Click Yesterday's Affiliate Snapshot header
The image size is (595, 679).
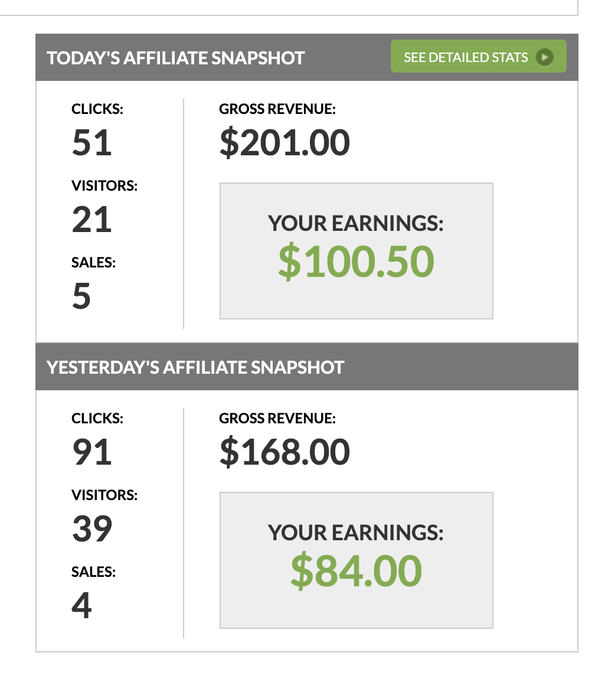coord(195,367)
